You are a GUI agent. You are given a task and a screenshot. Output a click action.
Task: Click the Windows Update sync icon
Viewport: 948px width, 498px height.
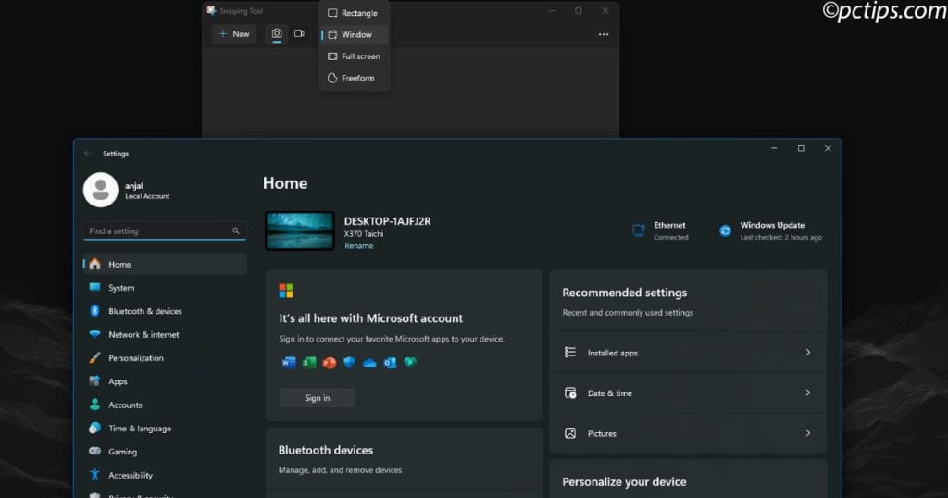725,230
